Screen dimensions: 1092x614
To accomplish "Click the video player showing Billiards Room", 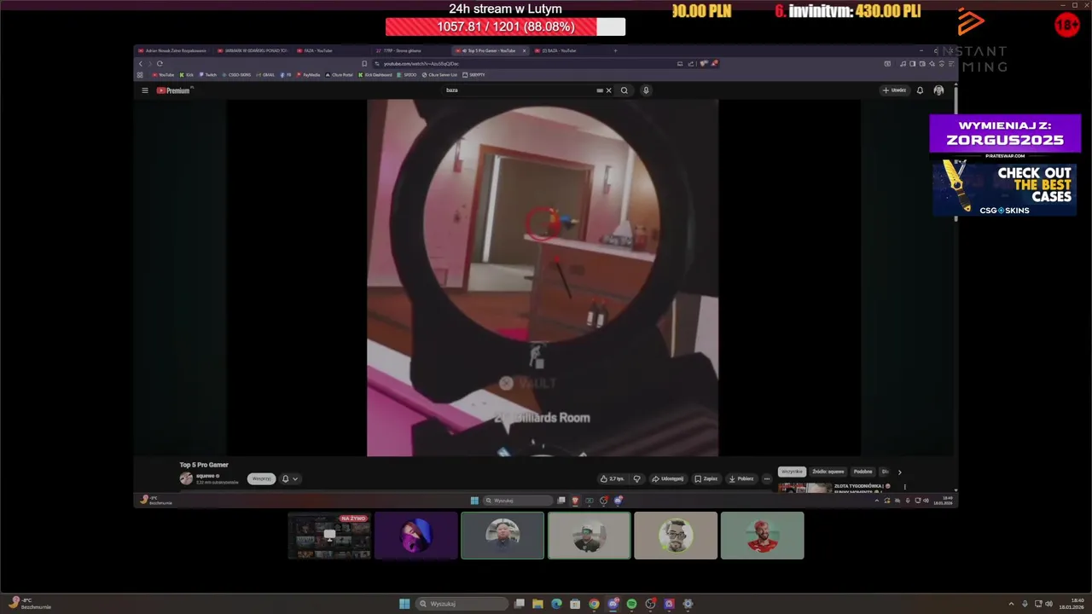I will [x=543, y=278].
